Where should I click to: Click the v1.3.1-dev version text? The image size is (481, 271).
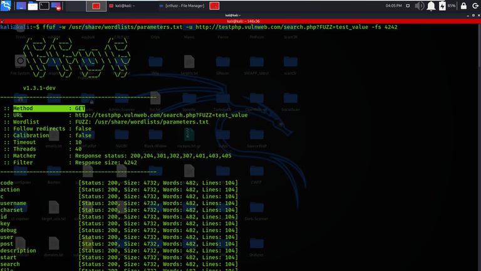pos(39,88)
